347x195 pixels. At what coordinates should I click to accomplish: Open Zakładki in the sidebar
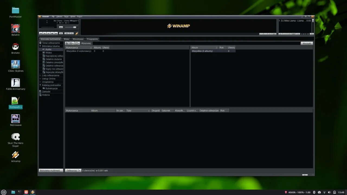click(x=46, y=92)
